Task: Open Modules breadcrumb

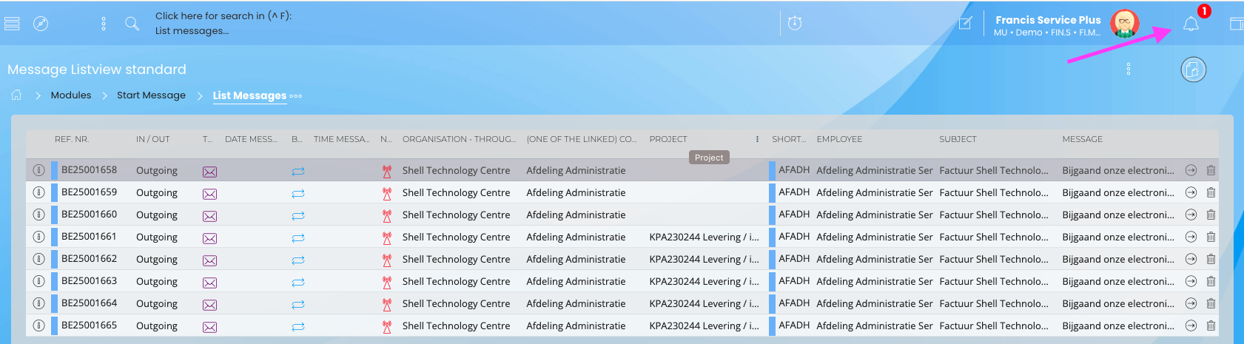Action: tap(71, 95)
